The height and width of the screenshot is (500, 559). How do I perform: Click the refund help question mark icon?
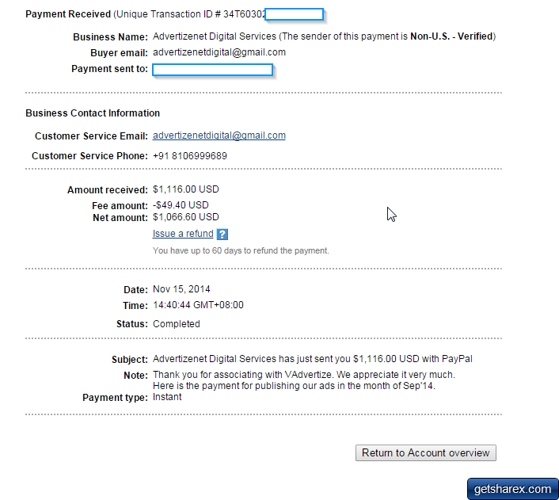pos(222,234)
